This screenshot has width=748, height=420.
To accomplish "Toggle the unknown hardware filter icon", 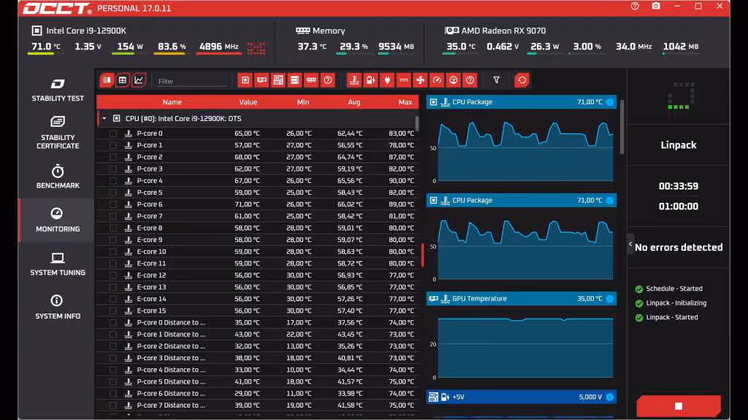I will point(328,80).
